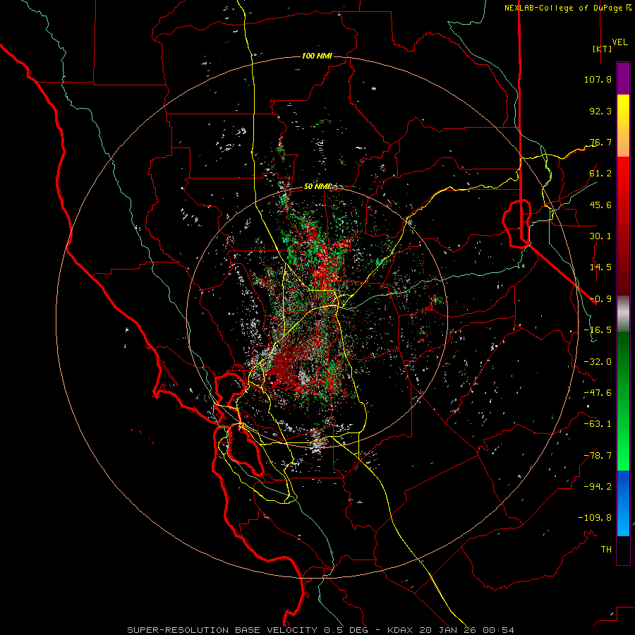635x635 pixels.
Task: Click the -47.6 velocity scale value
Action: [598, 393]
